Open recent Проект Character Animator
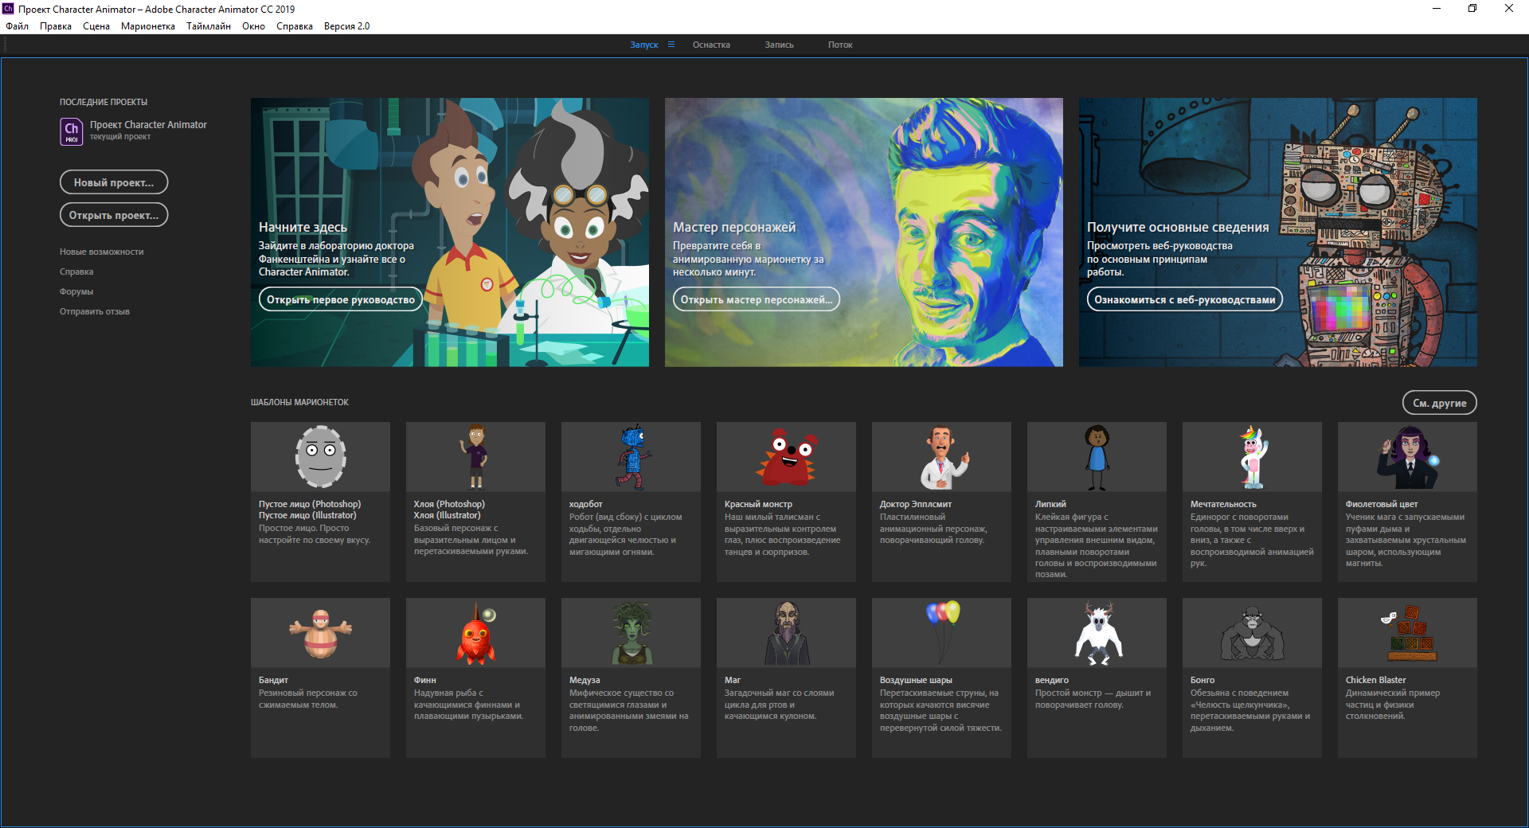The height and width of the screenshot is (828, 1529). 148,125
